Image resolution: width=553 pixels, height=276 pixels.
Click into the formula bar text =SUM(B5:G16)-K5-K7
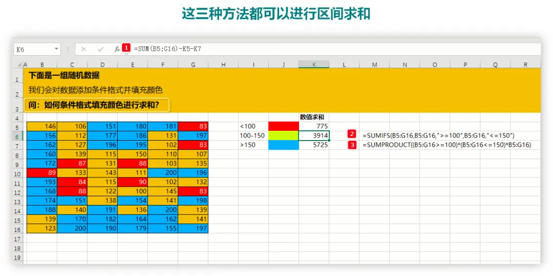pyautogui.click(x=167, y=49)
